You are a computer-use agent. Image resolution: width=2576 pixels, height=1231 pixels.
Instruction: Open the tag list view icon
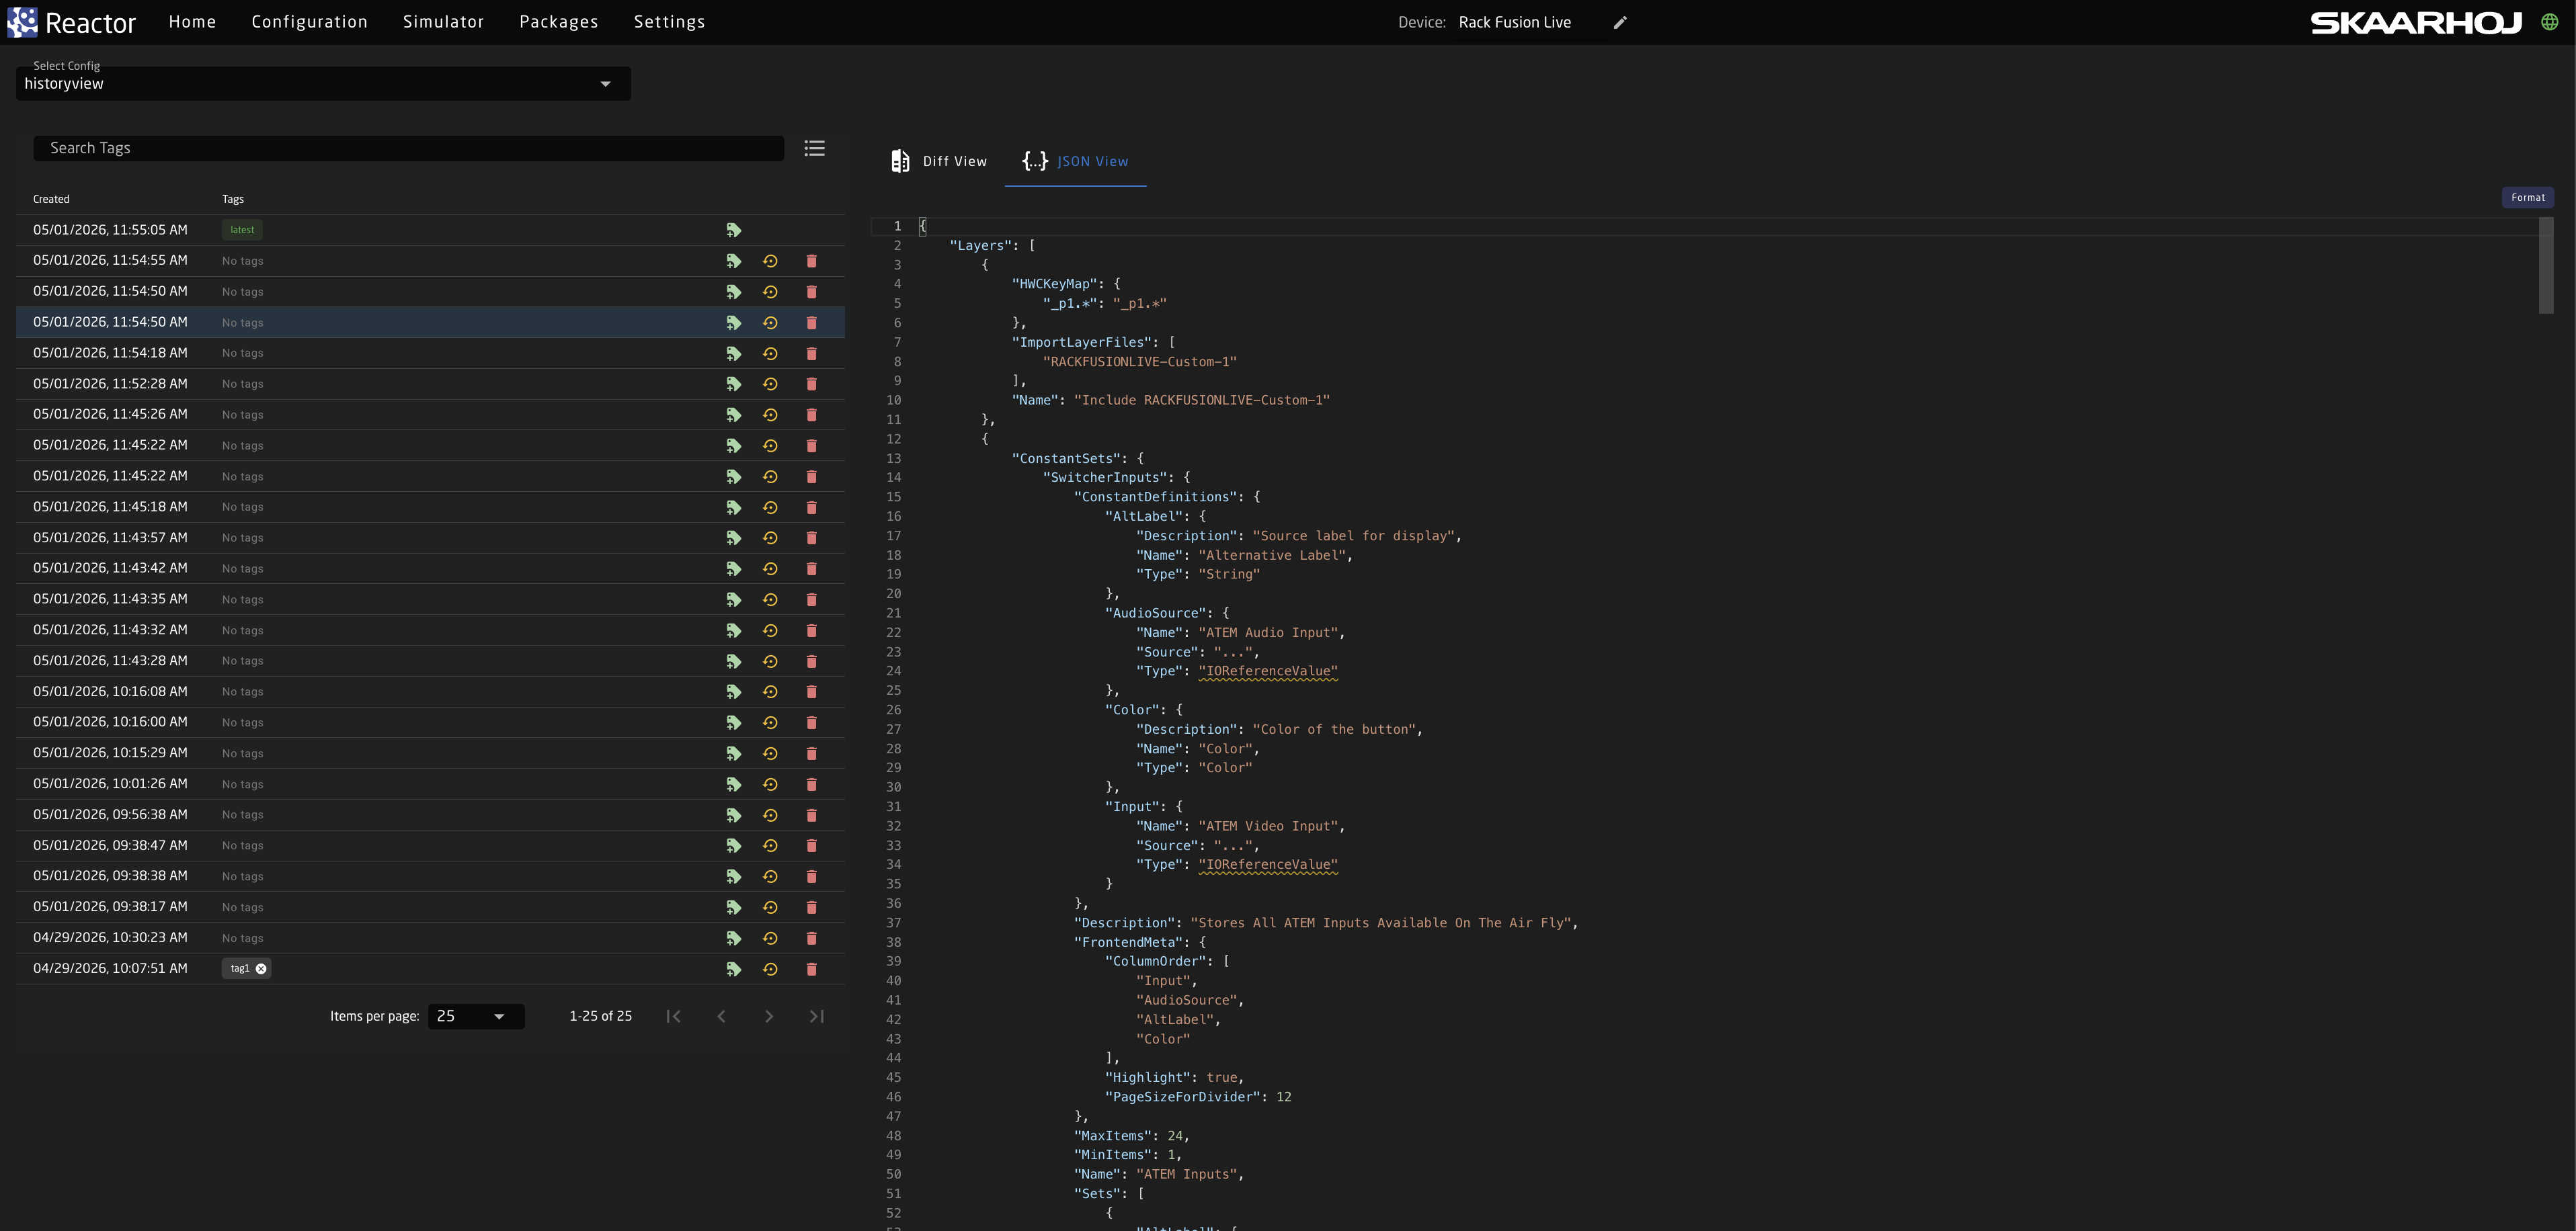814,148
